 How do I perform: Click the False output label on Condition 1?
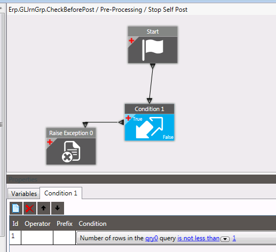pyautogui.click(x=168, y=137)
